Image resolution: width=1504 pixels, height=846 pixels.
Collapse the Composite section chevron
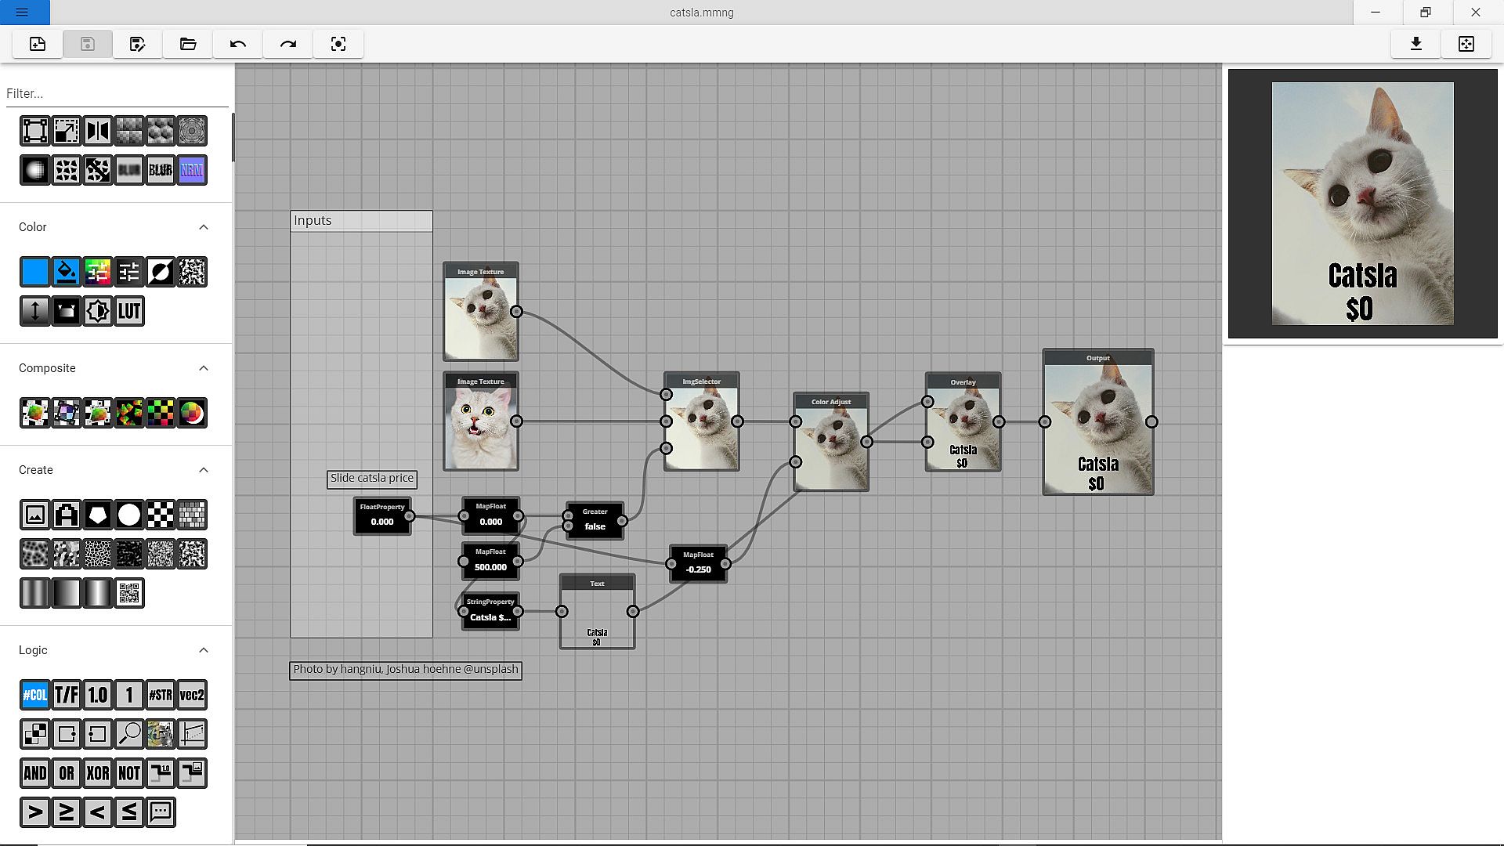pyautogui.click(x=204, y=368)
